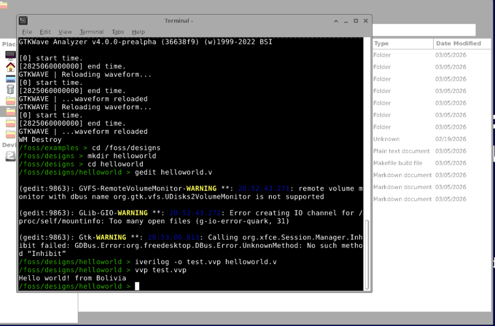The height and width of the screenshot is (326, 495).
Task: Click the disk drive icon under Devices
Action: tap(11, 156)
